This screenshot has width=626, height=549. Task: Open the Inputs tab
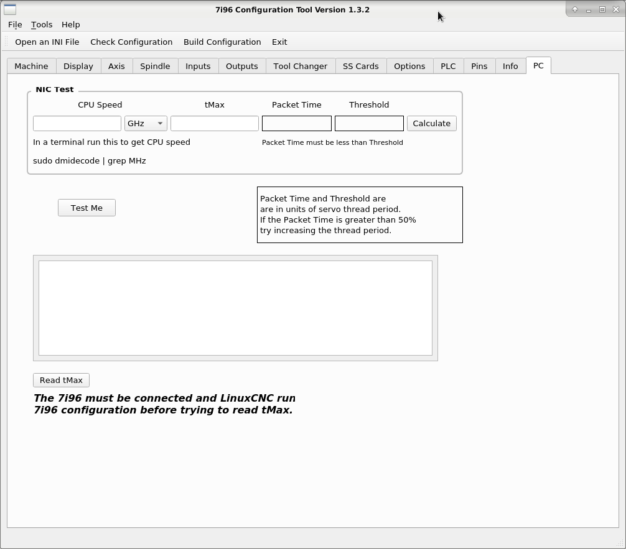pos(198,67)
